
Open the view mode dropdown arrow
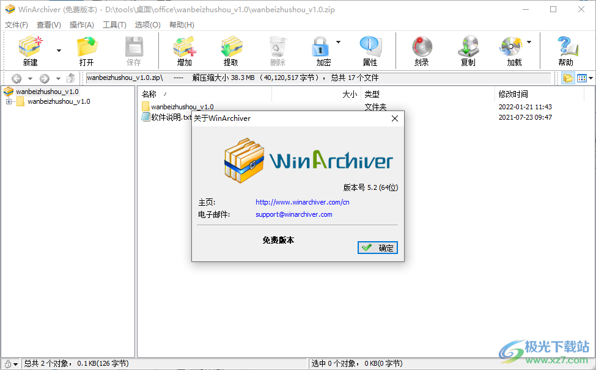[590, 78]
